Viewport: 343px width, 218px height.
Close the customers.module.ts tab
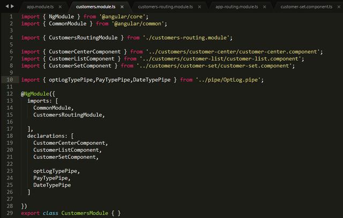click(122, 7)
